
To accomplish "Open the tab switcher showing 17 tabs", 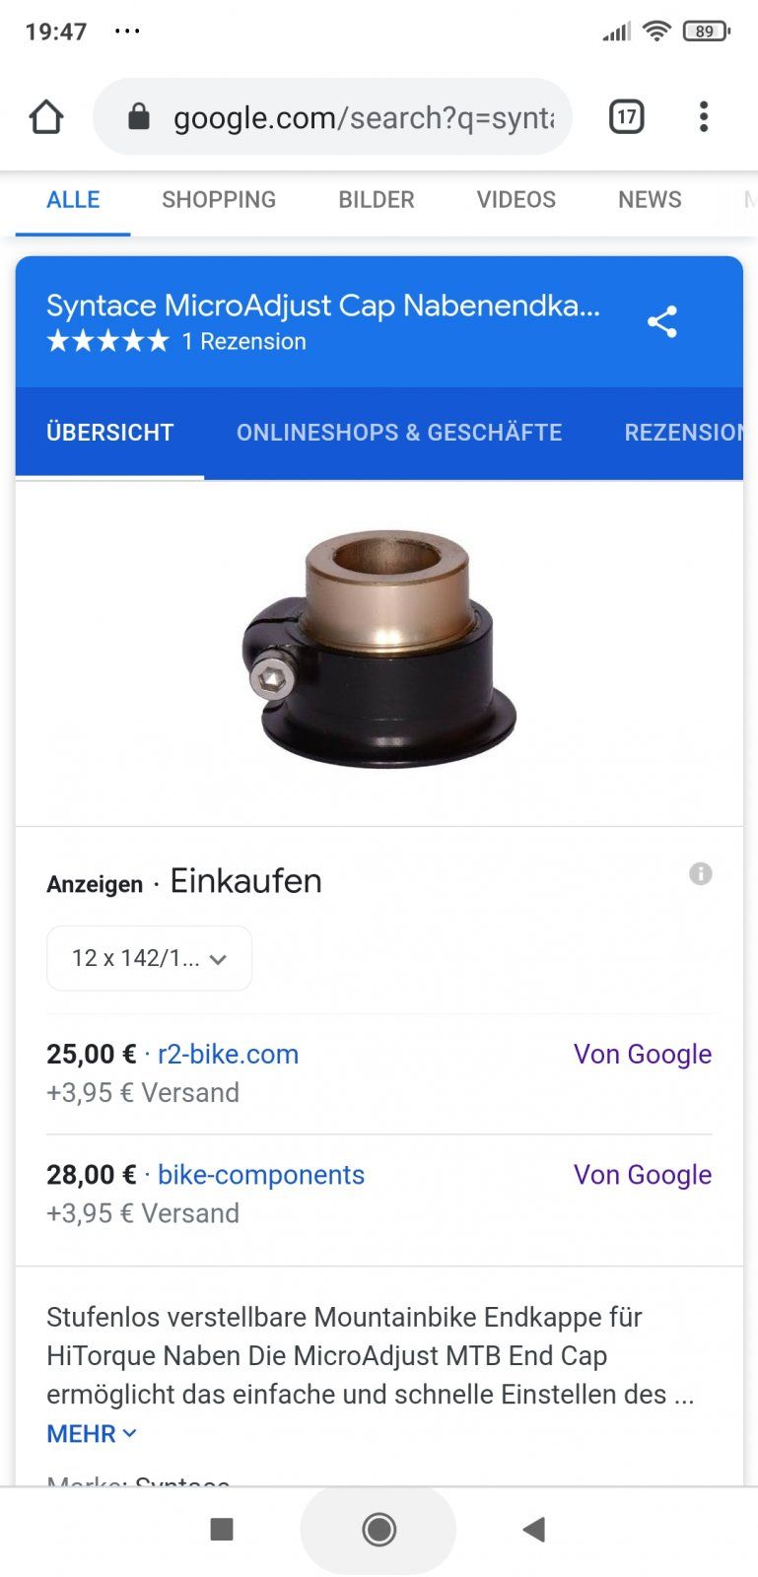I will 627,117.
